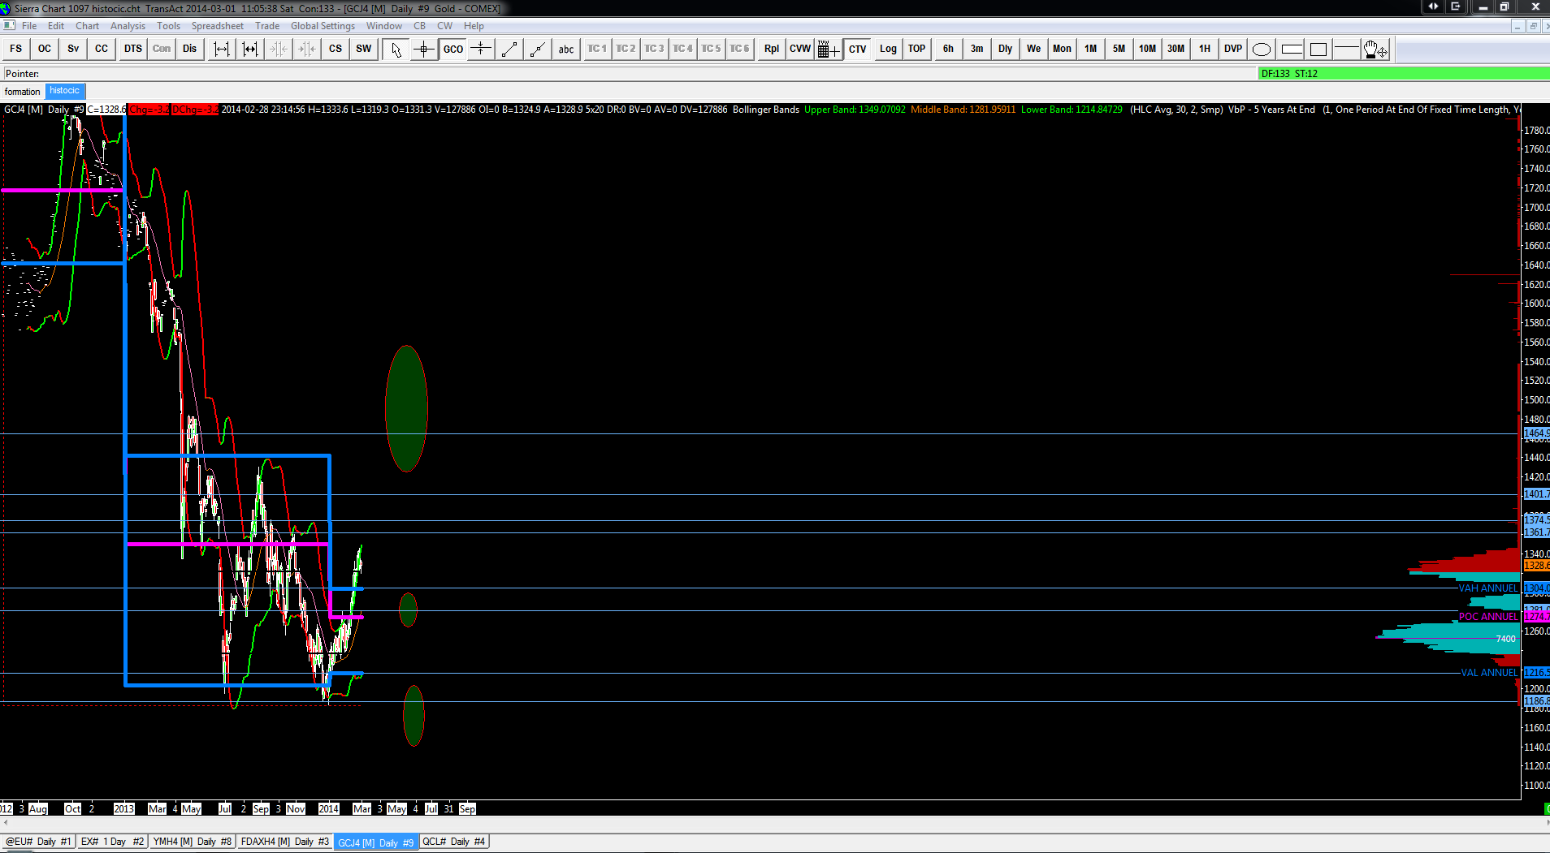Select the abc text drawing tool
The height and width of the screenshot is (853, 1550).
pos(566,49)
